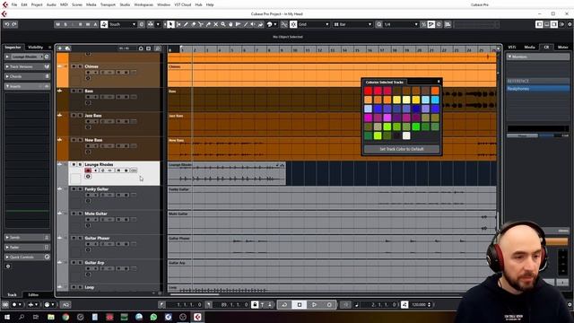Select the Object Selection arrow tool

tap(170, 24)
